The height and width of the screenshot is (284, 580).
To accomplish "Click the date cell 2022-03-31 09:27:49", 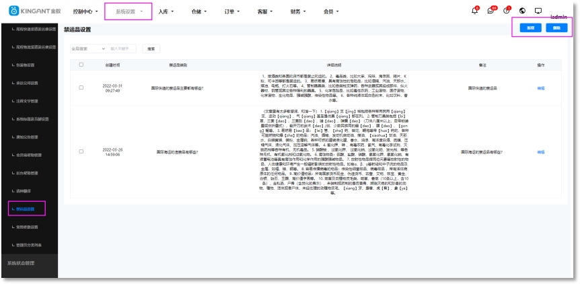I will pyautogui.click(x=112, y=88).
